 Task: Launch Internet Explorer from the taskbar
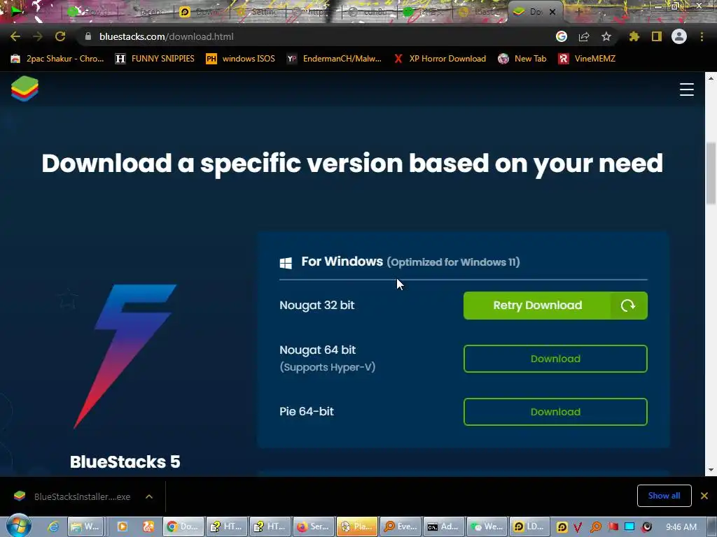click(53, 527)
